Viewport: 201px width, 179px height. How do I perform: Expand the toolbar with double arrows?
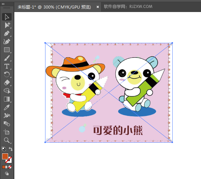coord(3,4)
